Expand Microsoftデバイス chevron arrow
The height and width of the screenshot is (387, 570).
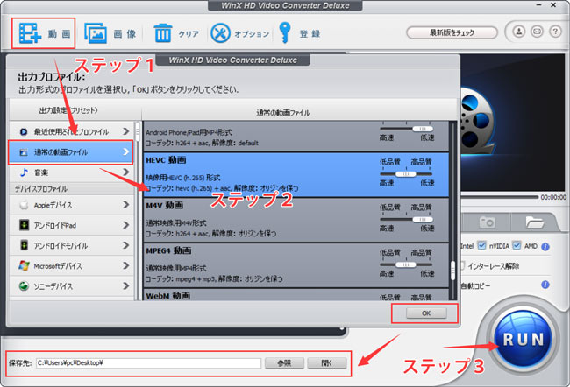tap(125, 266)
